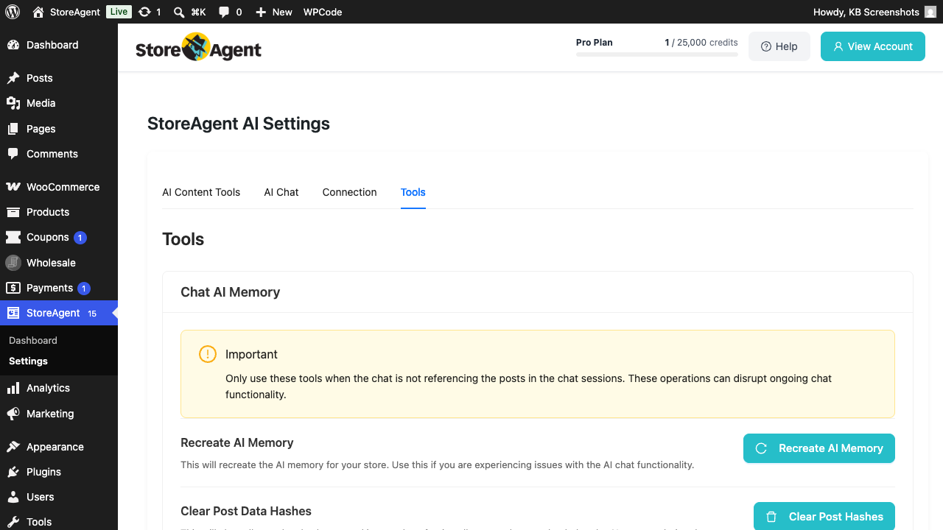
Task: Open WPCode in the admin bar
Action: tap(323, 12)
